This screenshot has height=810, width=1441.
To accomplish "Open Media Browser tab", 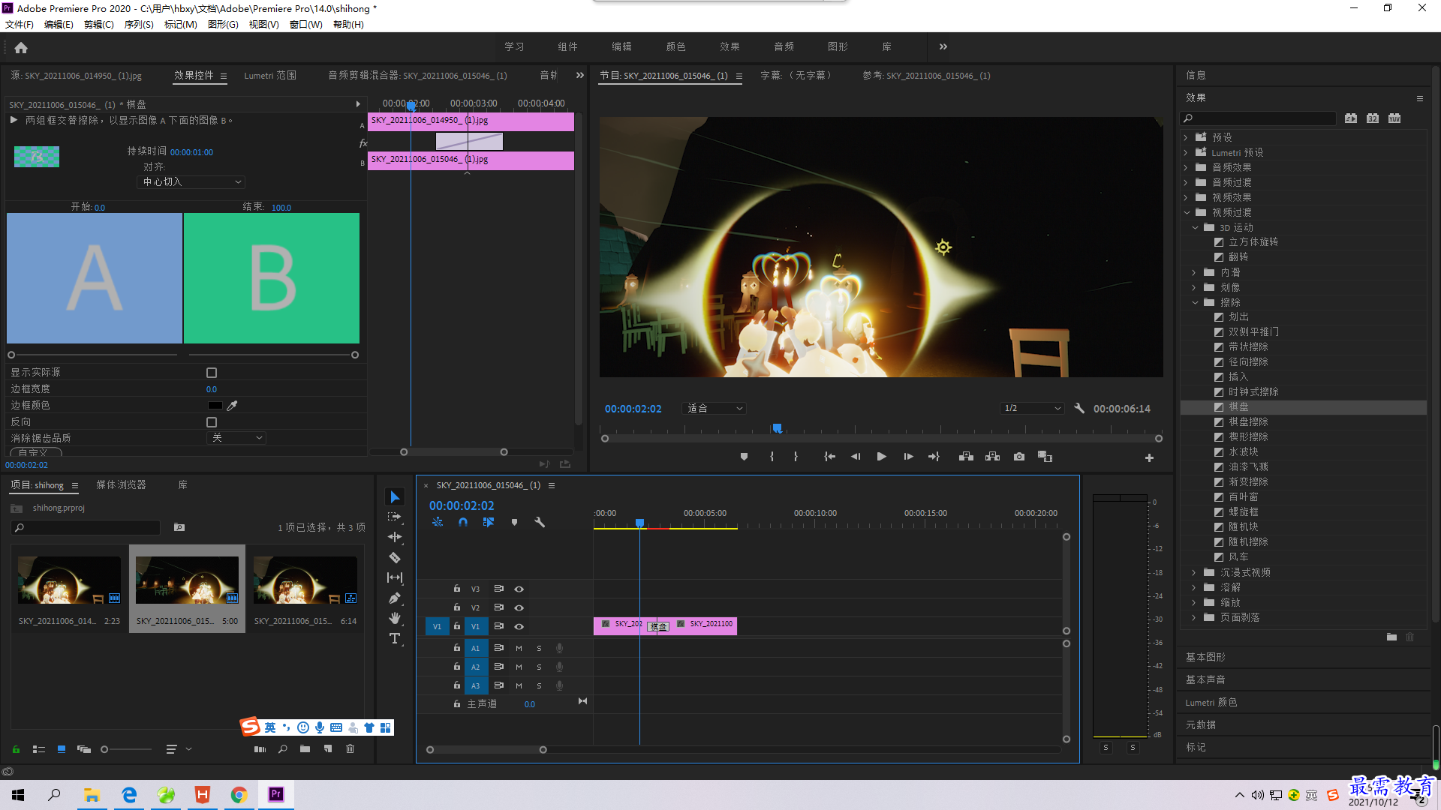I will pos(121,485).
